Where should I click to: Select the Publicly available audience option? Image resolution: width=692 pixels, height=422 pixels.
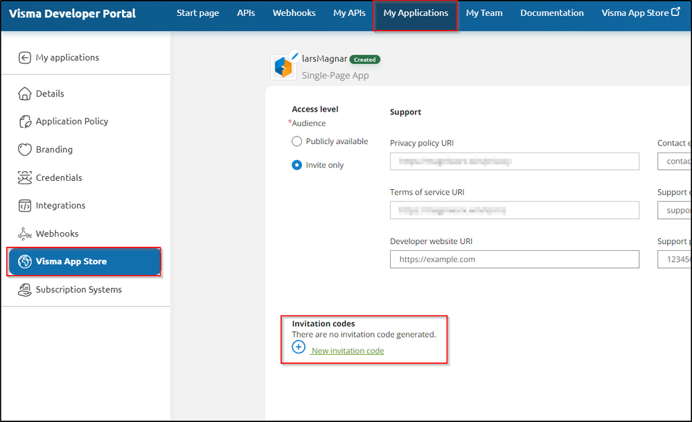(x=296, y=141)
